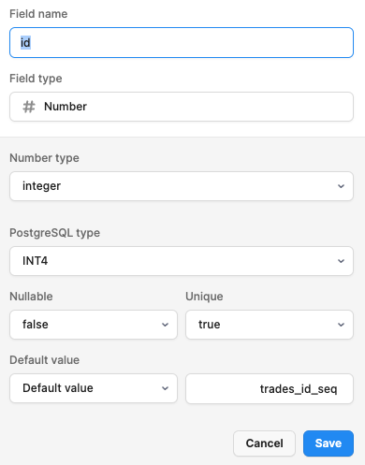Save the field changes

coord(328,443)
